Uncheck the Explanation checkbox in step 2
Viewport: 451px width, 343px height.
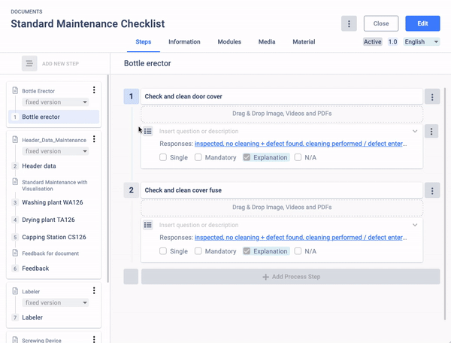click(247, 251)
